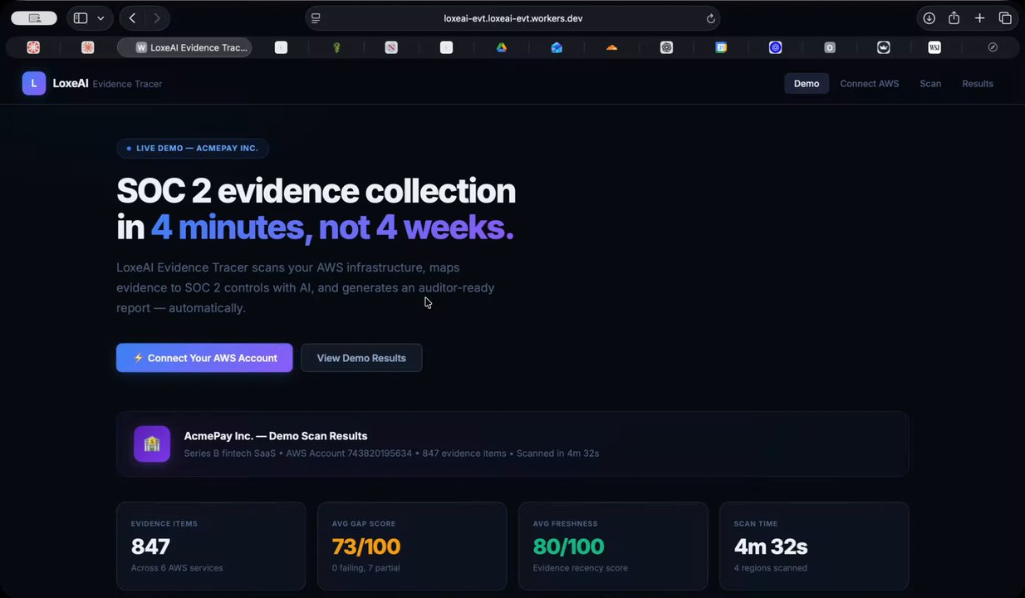Open the Results nav item
The height and width of the screenshot is (598, 1025).
click(x=978, y=83)
